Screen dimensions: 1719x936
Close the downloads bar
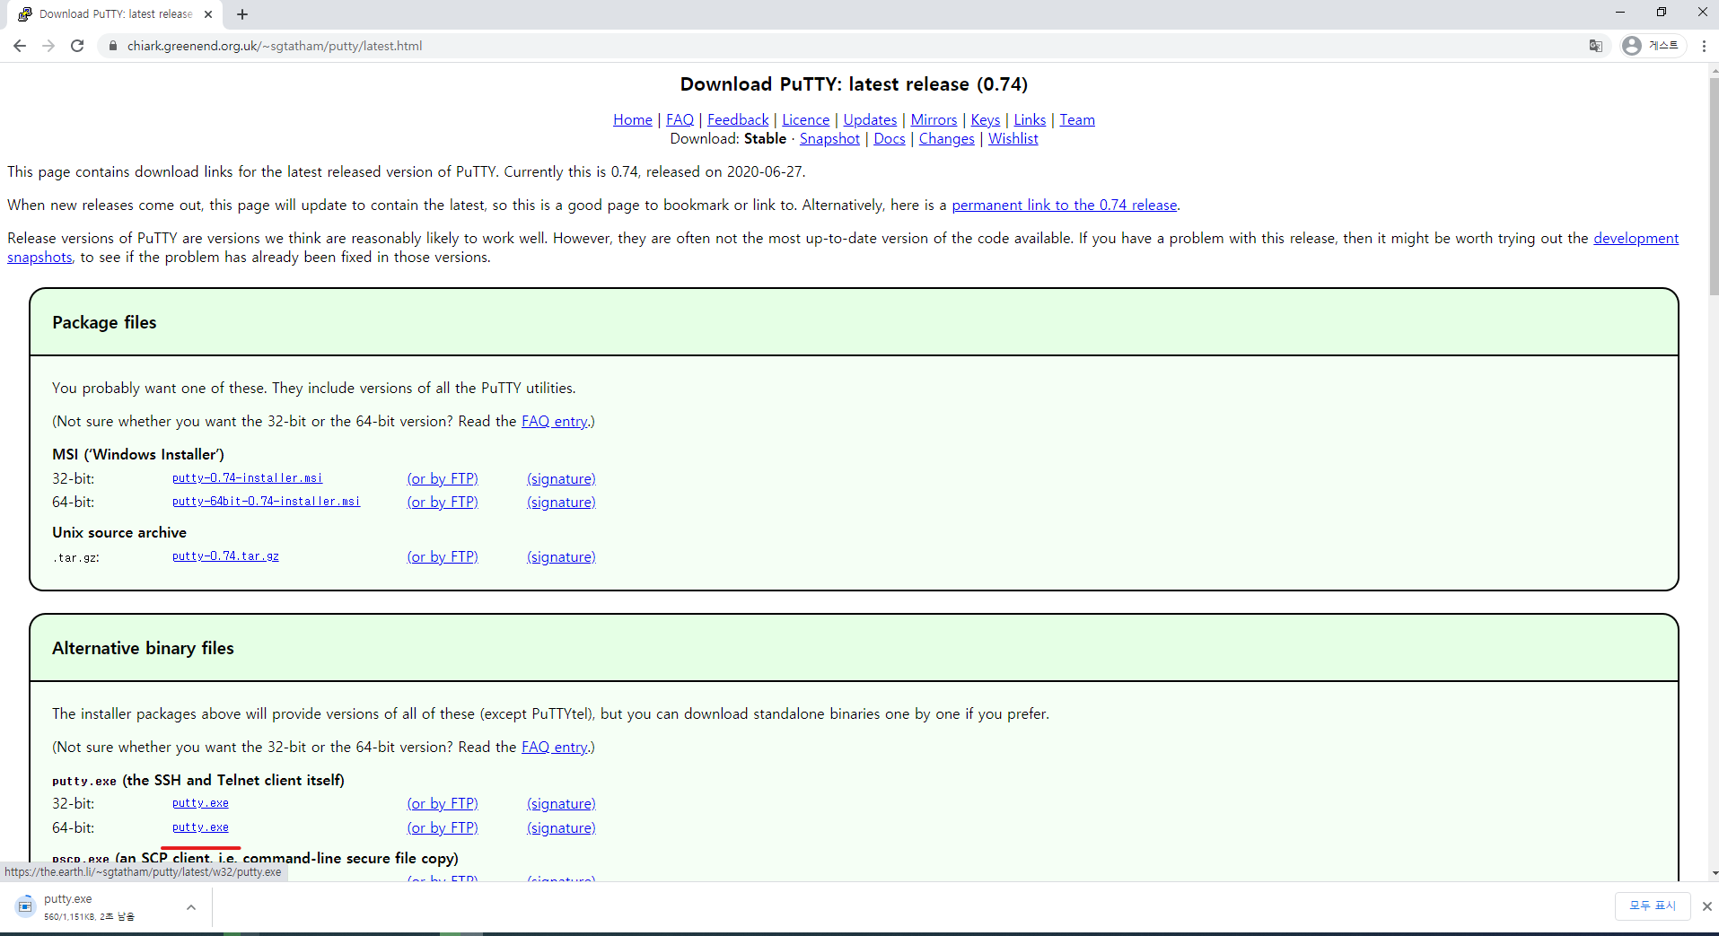(1707, 906)
